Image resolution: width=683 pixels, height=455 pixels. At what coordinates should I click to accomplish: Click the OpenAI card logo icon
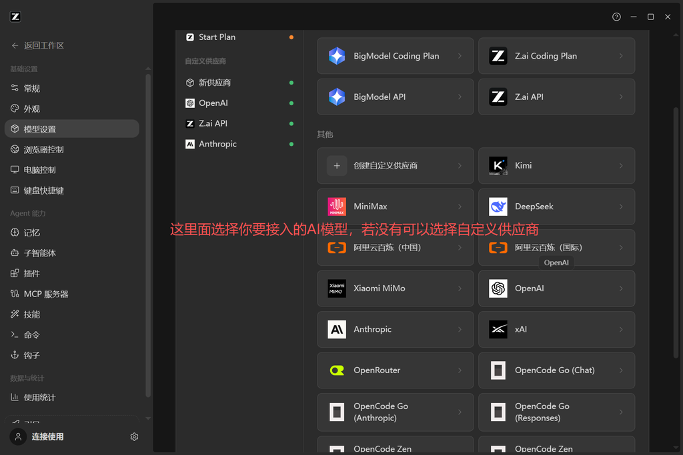(498, 288)
